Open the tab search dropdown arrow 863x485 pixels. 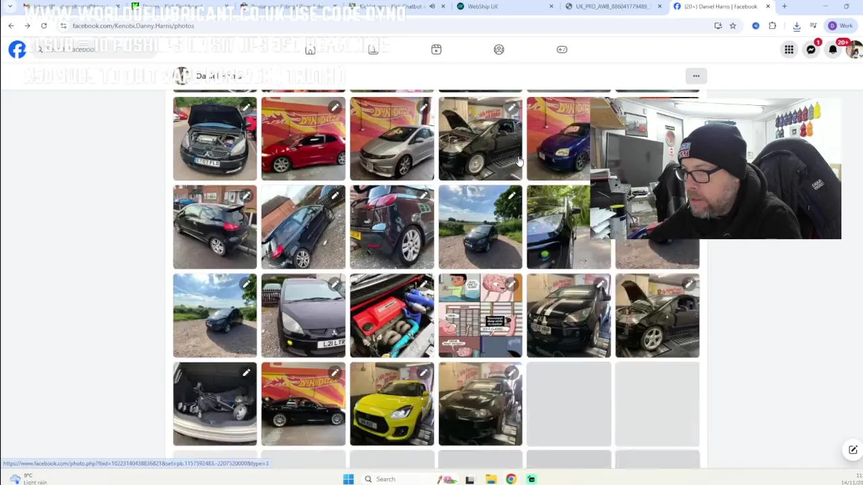coord(9,7)
